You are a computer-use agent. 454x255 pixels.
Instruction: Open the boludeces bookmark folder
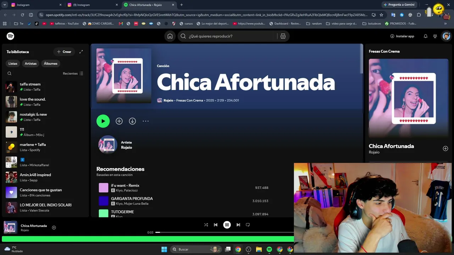(x=372, y=24)
